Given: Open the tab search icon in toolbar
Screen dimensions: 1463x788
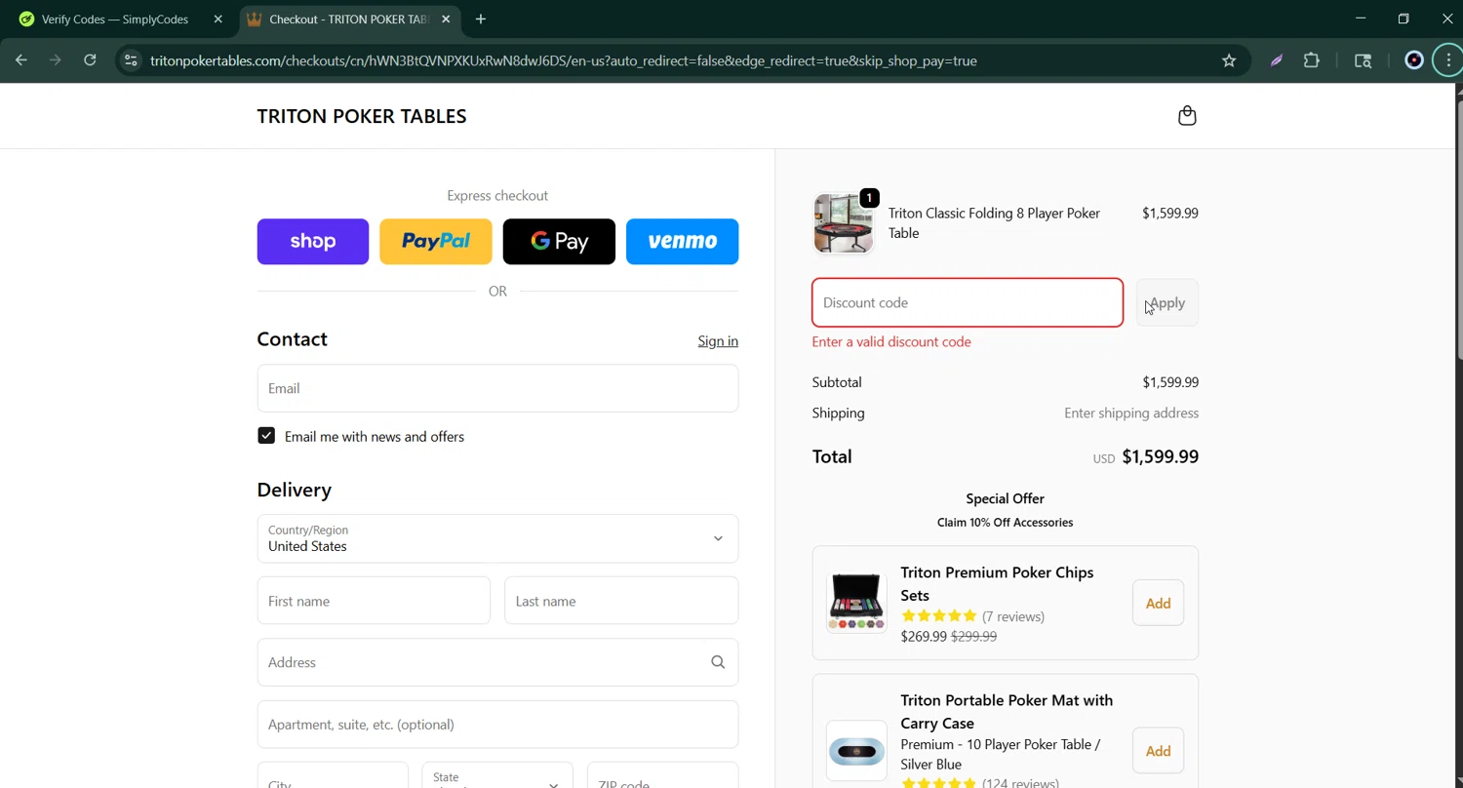Looking at the screenshot, I should click(1364, 60).
